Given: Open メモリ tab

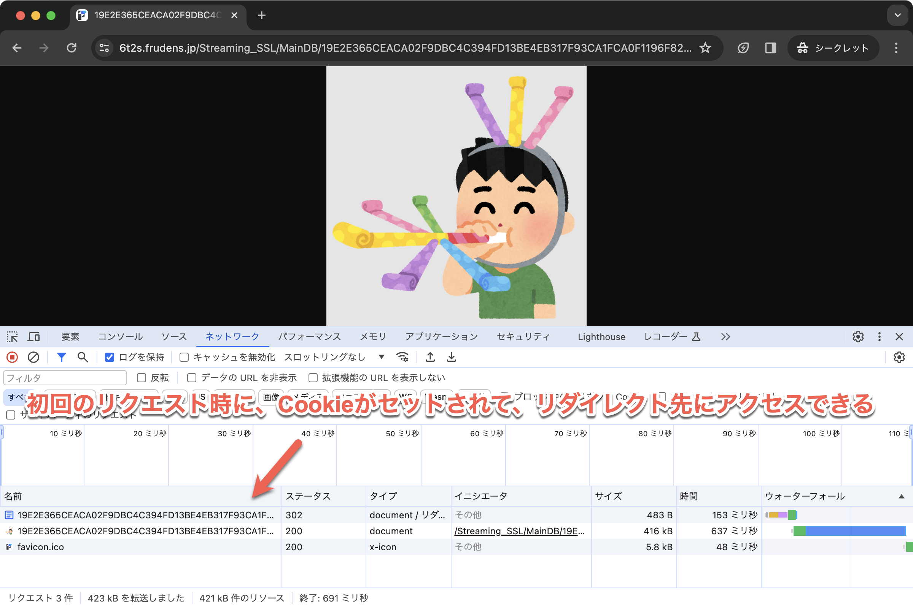Looking at the screenshot, I should tap(373, 337).
